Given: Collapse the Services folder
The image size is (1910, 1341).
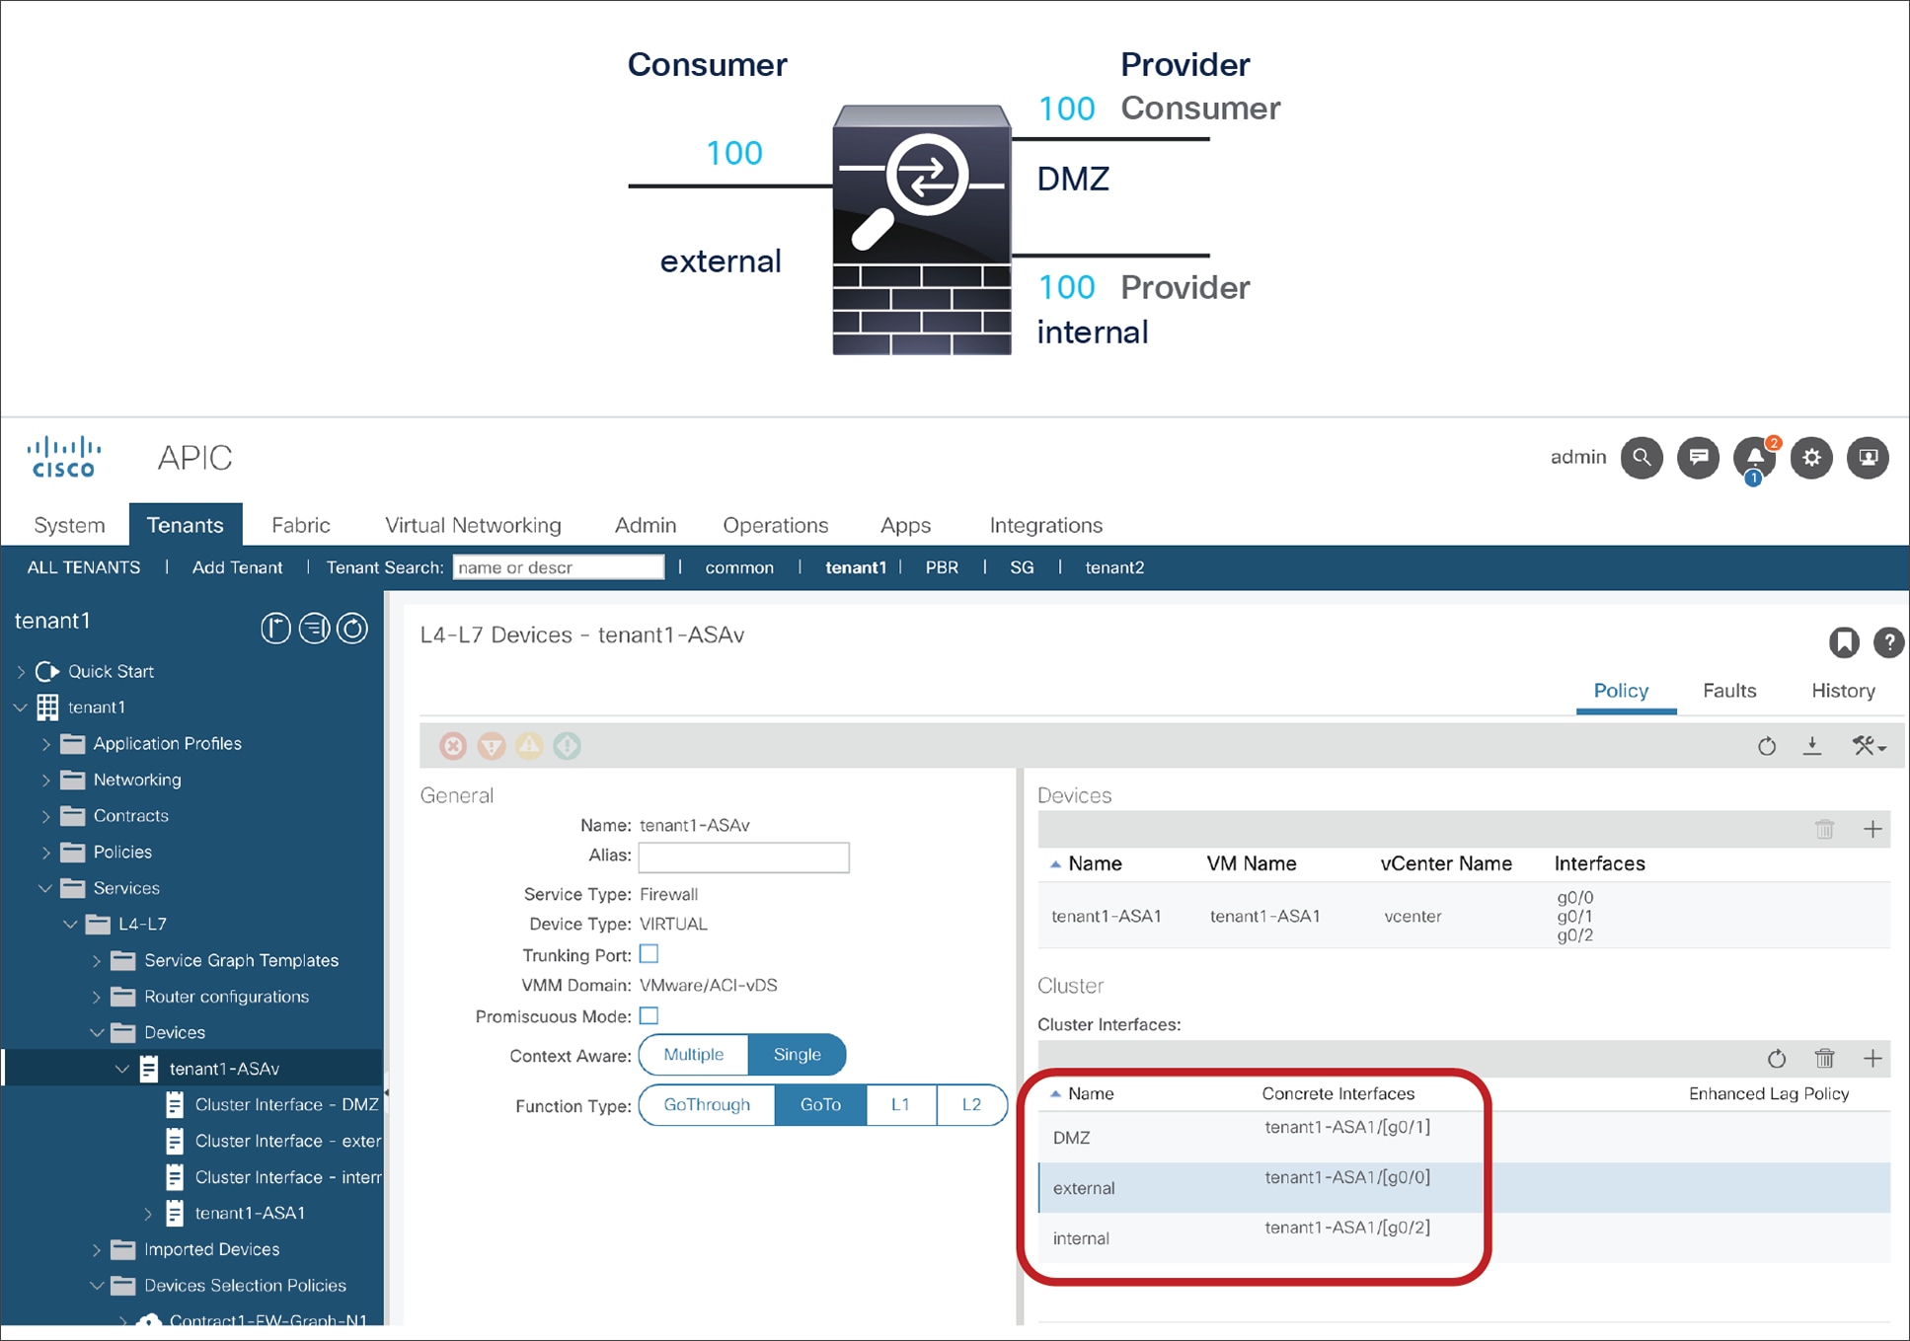Looking at the screenshot, I should pyautogui.click(x=45, y=888).
